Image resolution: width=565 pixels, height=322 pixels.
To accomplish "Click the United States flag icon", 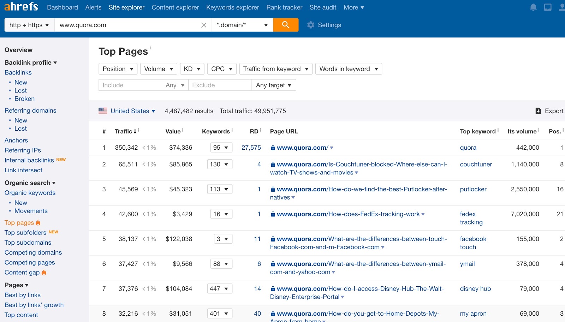I will [103, 111].
